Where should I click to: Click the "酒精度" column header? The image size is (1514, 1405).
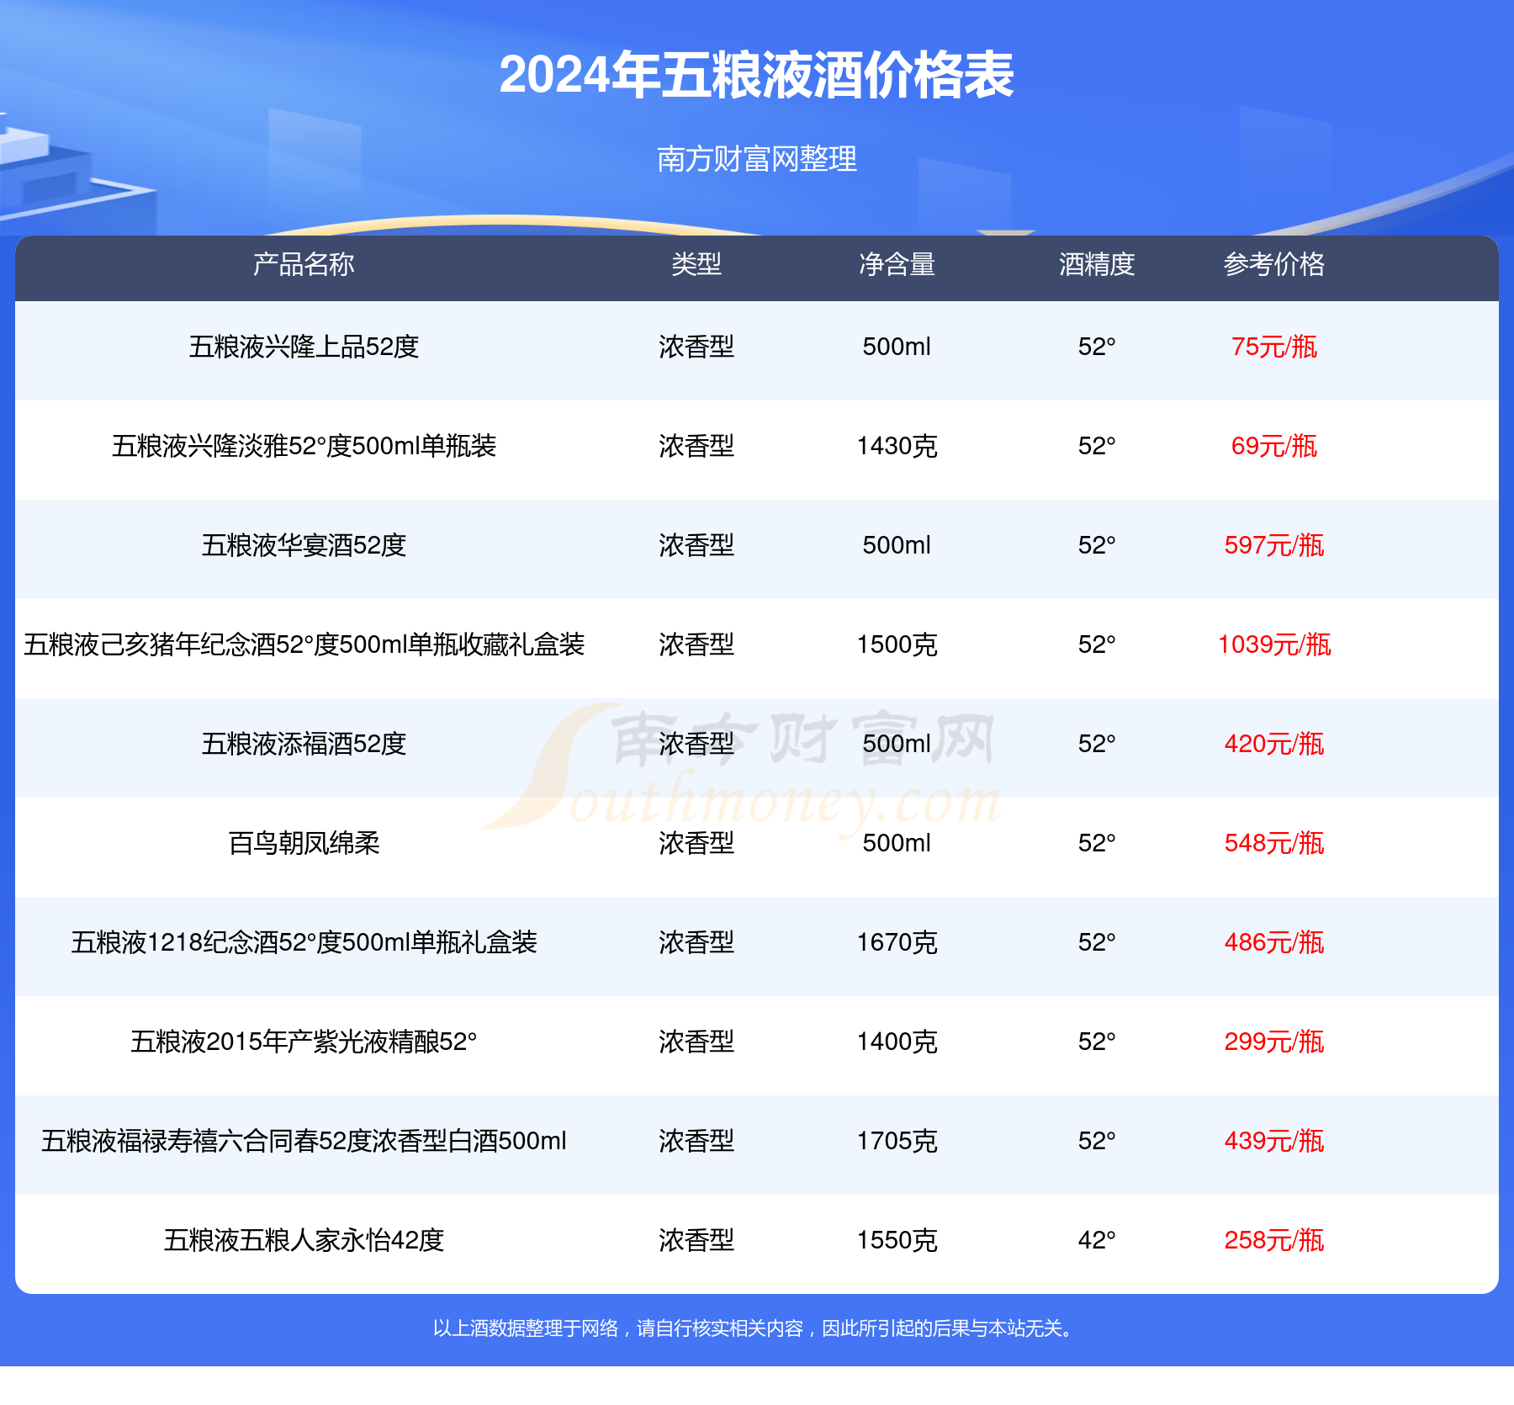[x=1097, y=264]
